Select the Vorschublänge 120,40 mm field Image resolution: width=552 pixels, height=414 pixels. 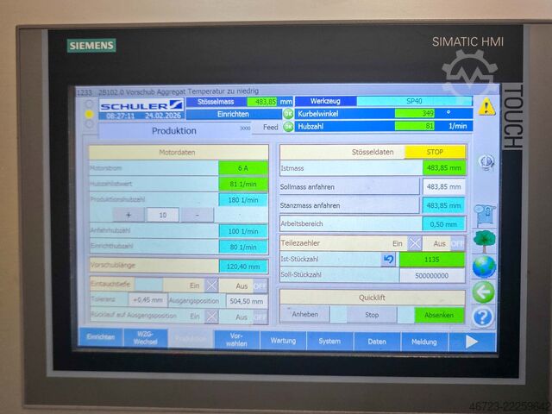pos(243,267)
